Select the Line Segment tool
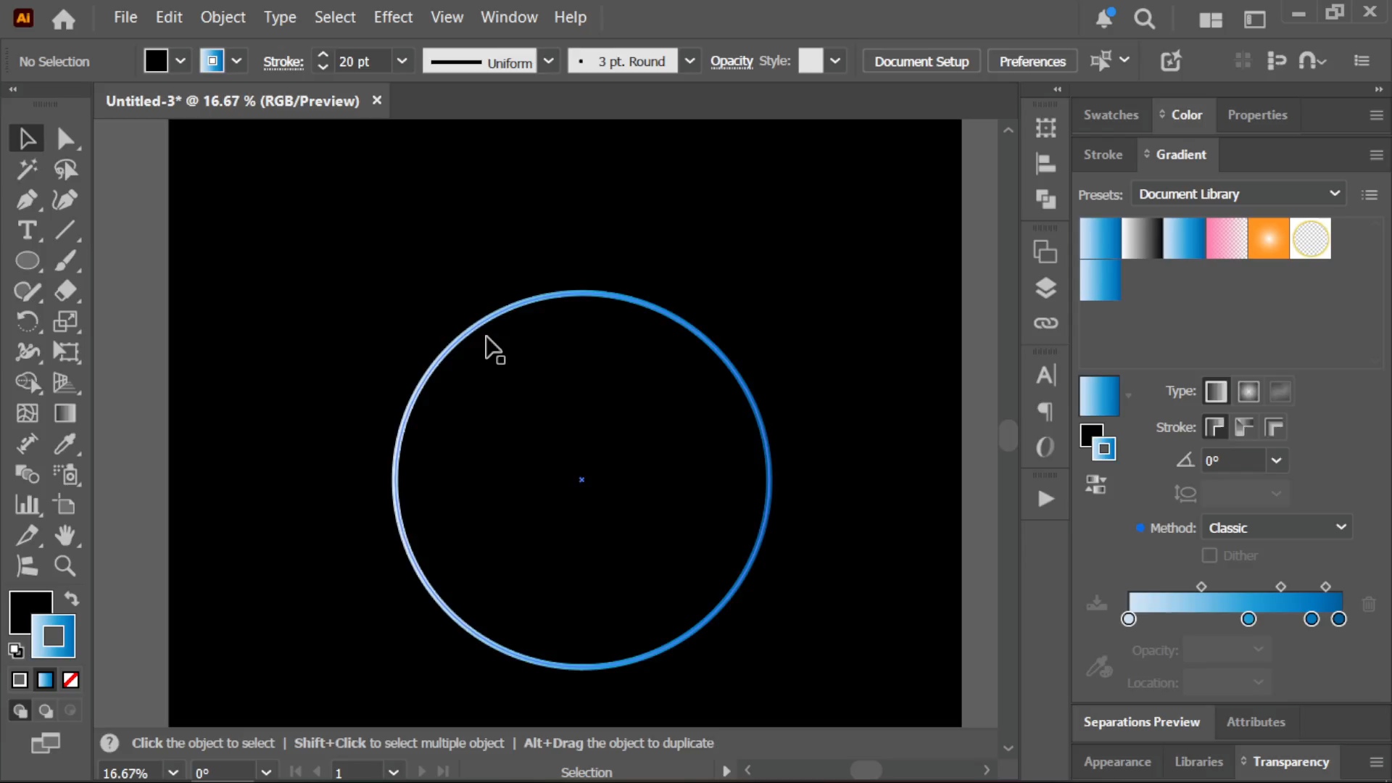This screenshot has height=783, width=1392. point(65,231)
